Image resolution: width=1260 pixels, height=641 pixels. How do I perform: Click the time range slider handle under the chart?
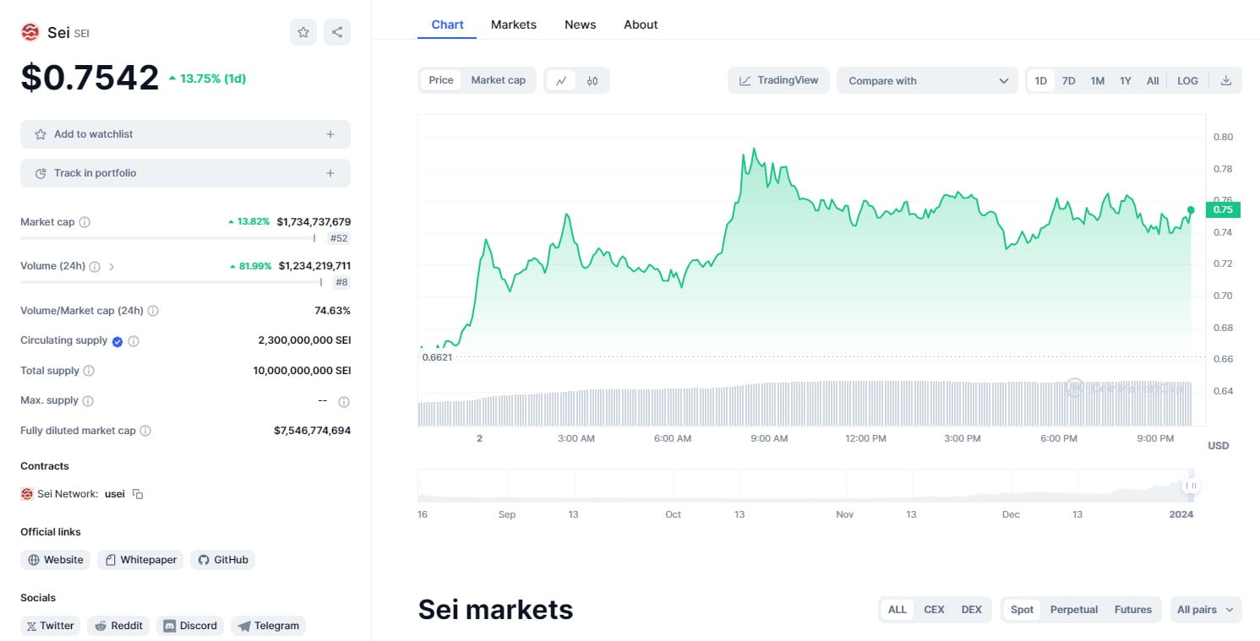pos(1192,486)
